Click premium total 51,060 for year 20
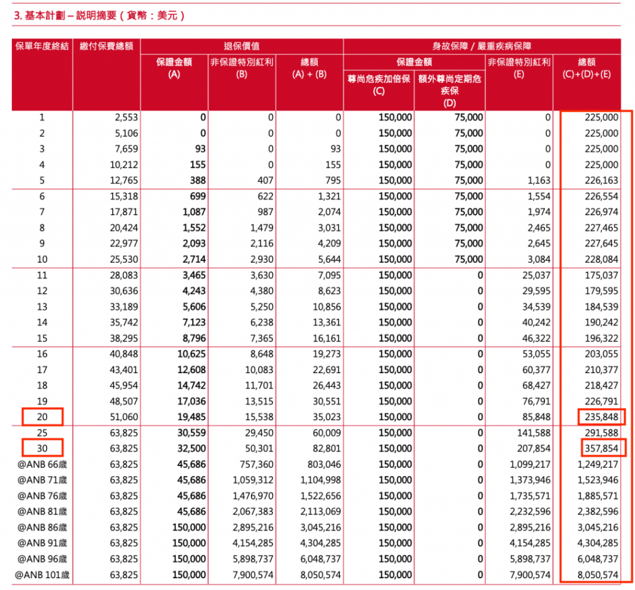 [124, 417]
